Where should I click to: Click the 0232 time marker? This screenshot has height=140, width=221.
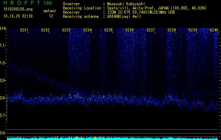click(45, 30)
